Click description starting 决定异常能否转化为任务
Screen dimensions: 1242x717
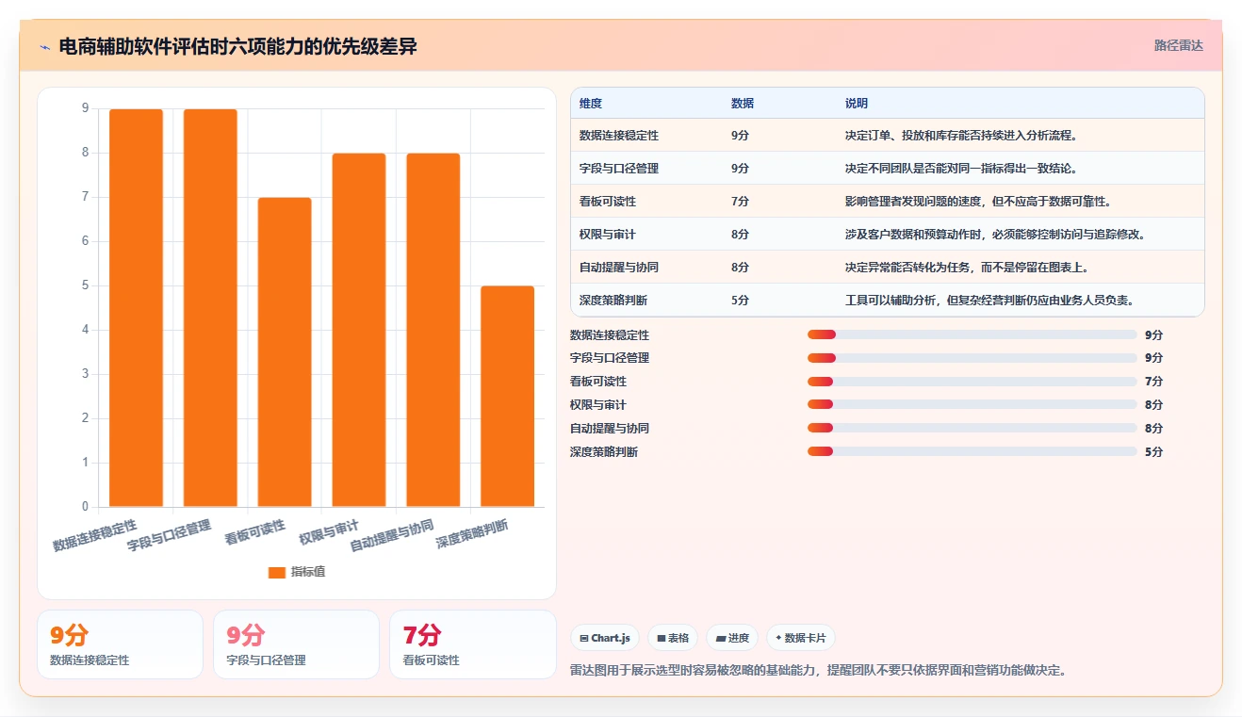[967, 268]
